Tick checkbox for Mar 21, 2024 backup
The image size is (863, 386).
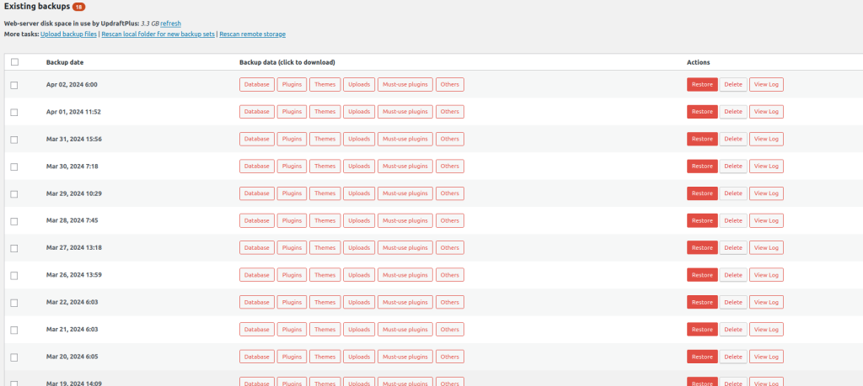pyautogui.click(x=13, y=329)
